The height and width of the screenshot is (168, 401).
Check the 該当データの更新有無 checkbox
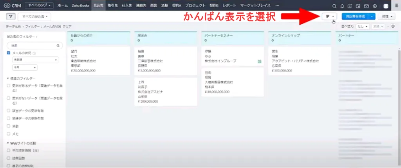point(9,111)
